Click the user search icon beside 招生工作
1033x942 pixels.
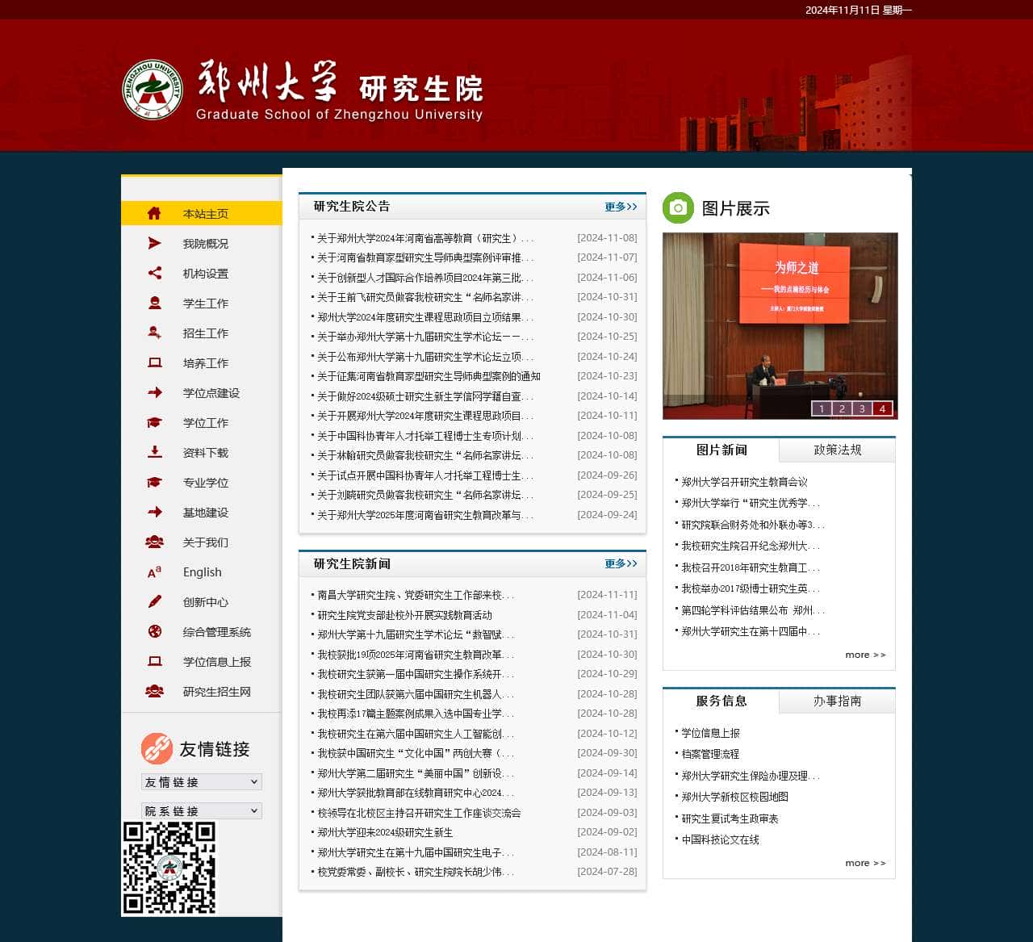[x=154, y=333]
